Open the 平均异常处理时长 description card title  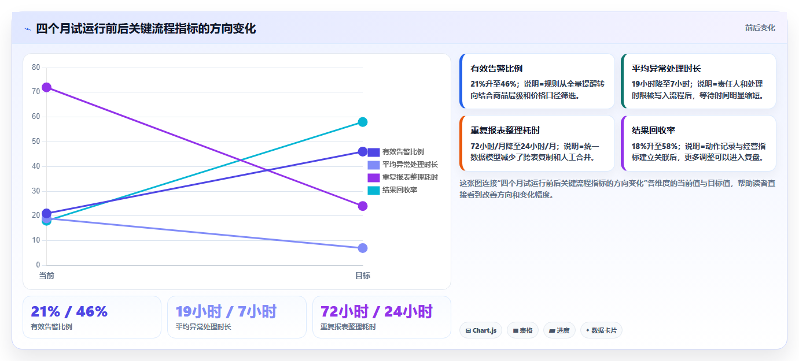click(667, 68)
